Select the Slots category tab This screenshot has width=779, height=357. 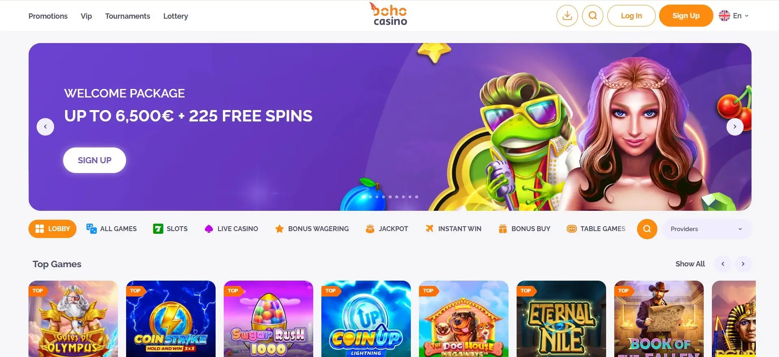[x=170, y=229]
